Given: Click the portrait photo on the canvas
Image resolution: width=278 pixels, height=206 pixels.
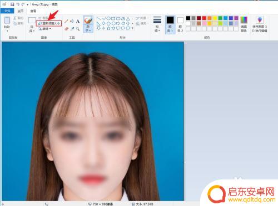Looking at the screenshot, I should point(93,121).
